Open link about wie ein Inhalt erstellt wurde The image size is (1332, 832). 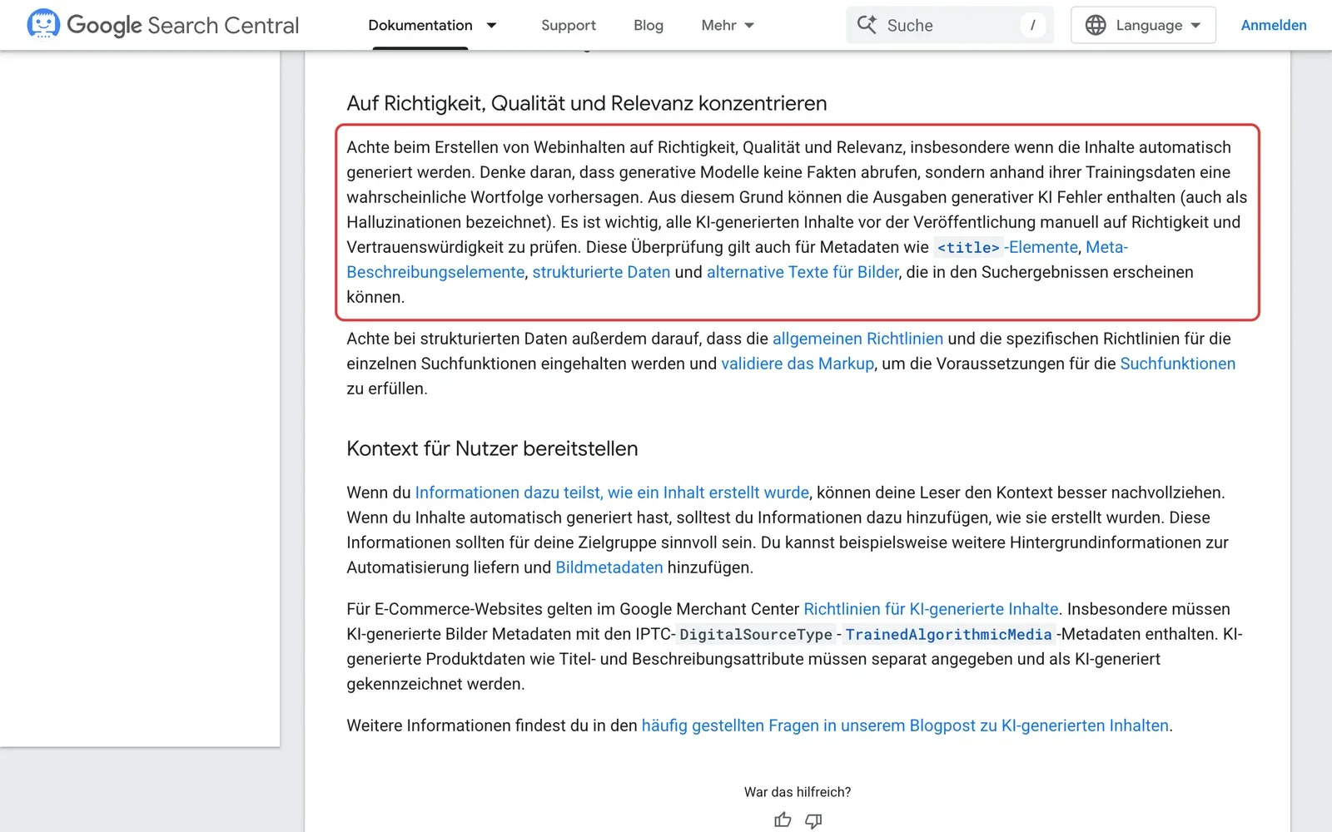click(612, 493)
